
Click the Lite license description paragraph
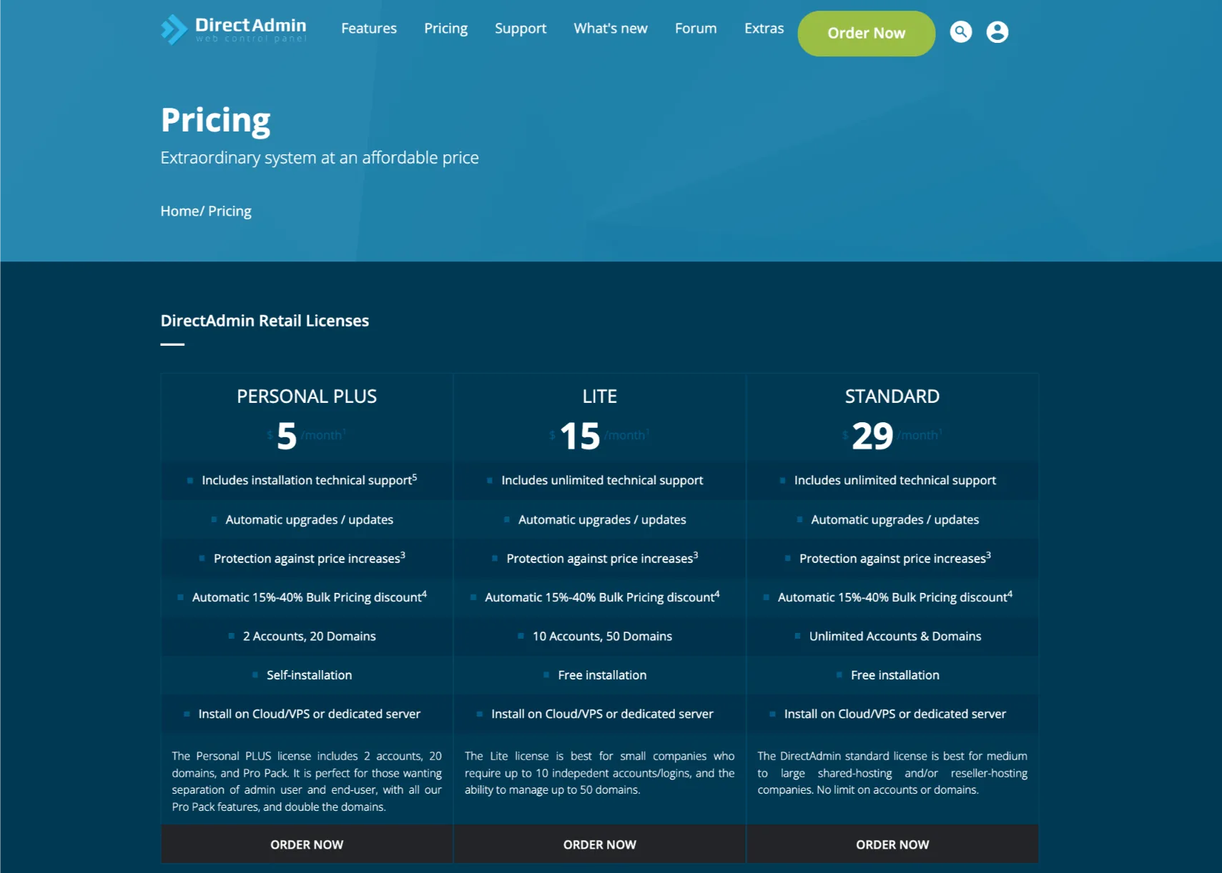pos(599,773)
